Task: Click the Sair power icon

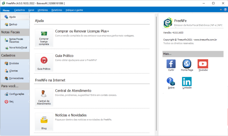Action: click(x=6, y=101)
